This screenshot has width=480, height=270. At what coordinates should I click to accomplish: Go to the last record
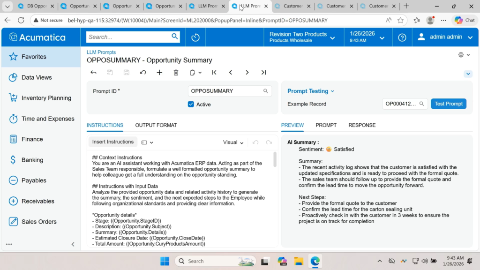263,73
